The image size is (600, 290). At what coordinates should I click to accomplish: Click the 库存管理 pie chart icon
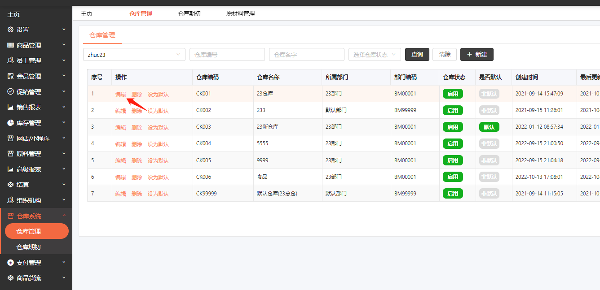[11, 123]
